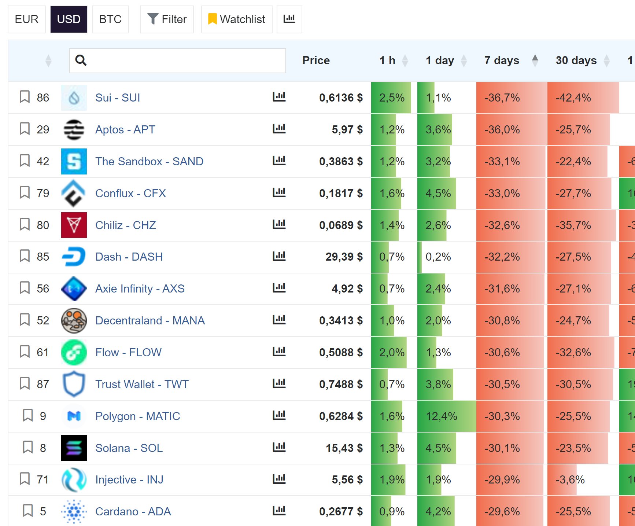Click the Flow coin logo
The image size is (635, 526).
pos(74,352)
